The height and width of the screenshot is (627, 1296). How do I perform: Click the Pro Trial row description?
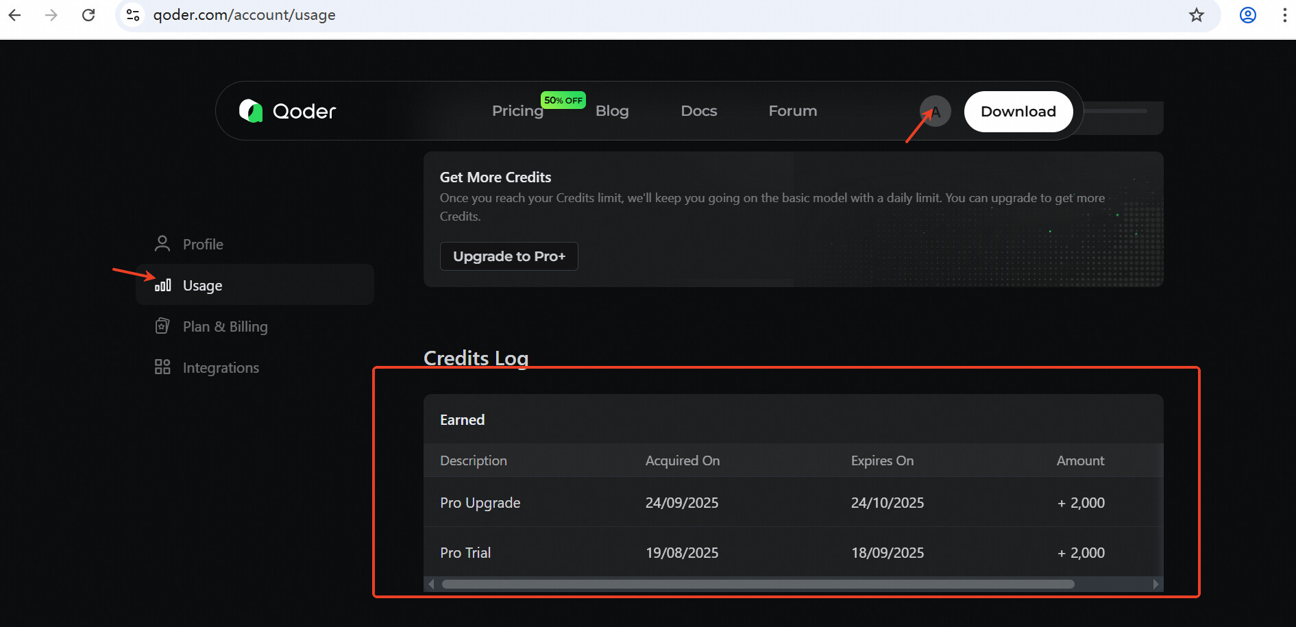(x=465, y=552)
